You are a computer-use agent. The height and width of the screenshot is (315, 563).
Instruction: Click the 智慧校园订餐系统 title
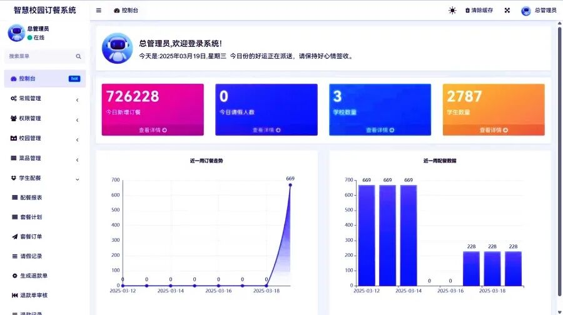point(45,11)
